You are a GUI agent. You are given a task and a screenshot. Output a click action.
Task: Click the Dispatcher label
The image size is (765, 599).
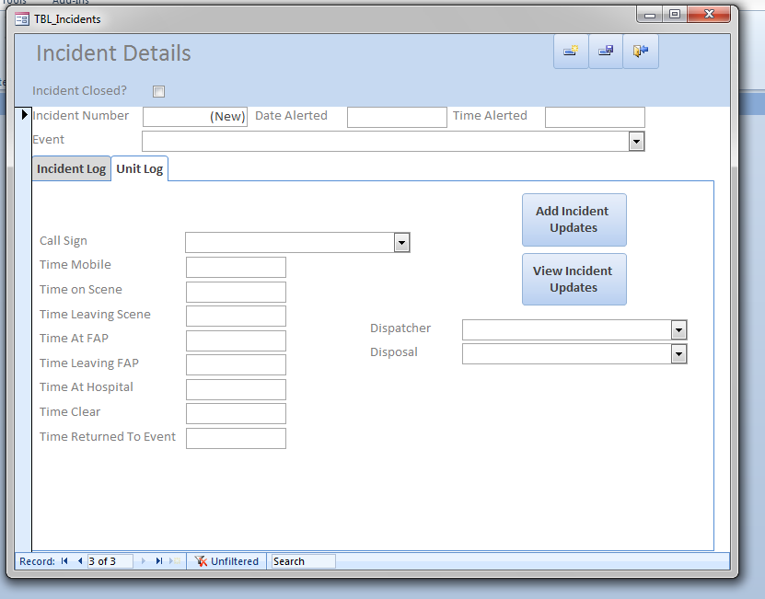(400, 328)
